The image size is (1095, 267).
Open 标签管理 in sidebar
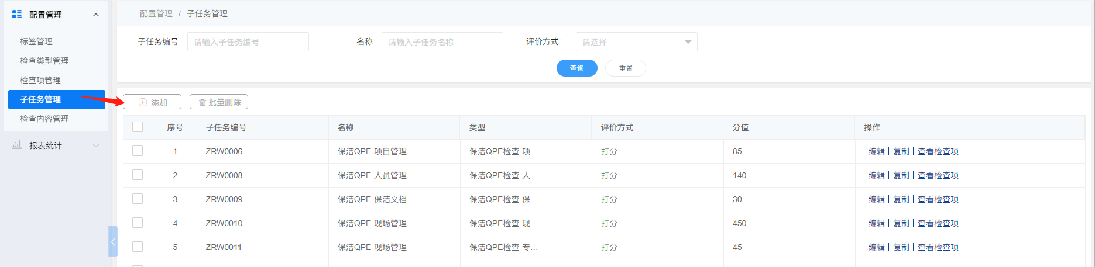36,41
